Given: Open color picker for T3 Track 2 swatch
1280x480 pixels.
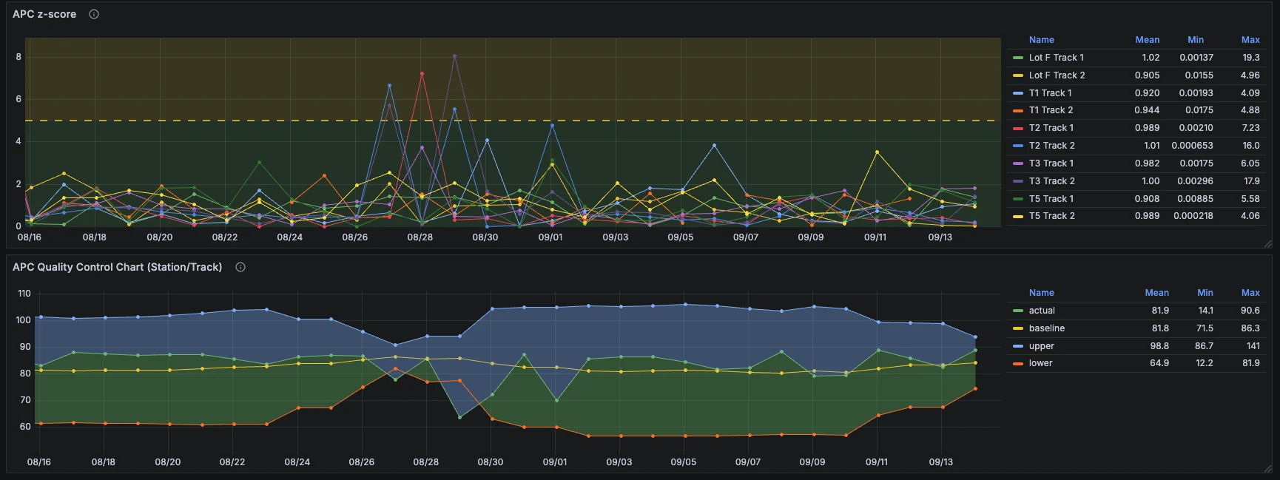Looking at the screenshot, I should point(1017,181).
